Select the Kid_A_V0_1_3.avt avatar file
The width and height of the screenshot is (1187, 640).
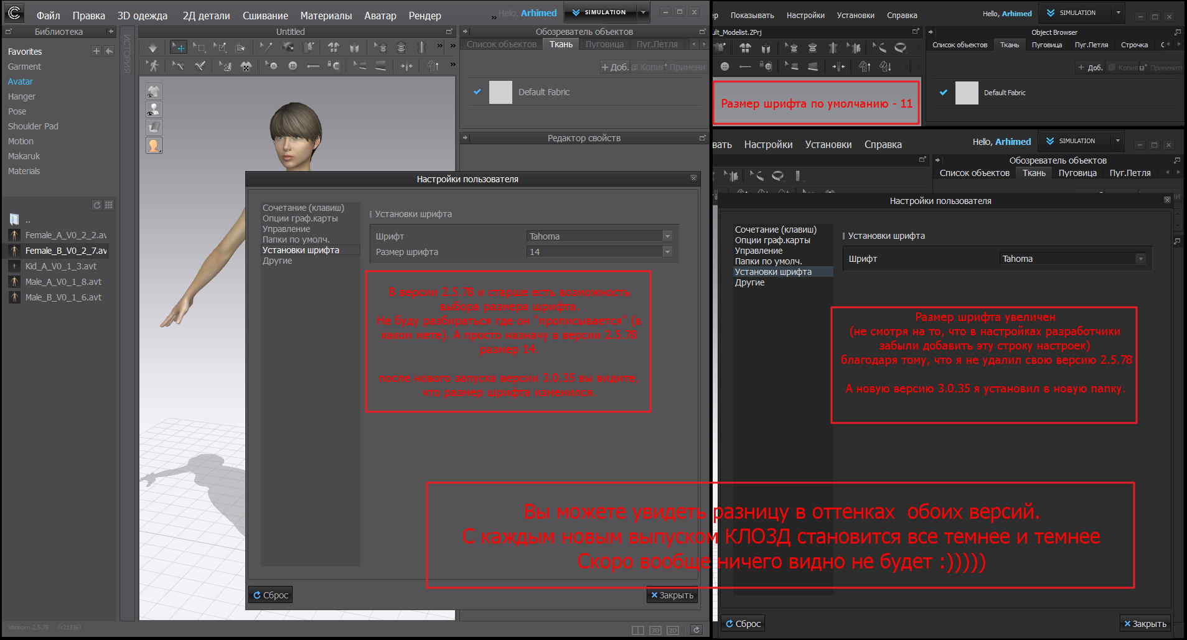point(60,266)
